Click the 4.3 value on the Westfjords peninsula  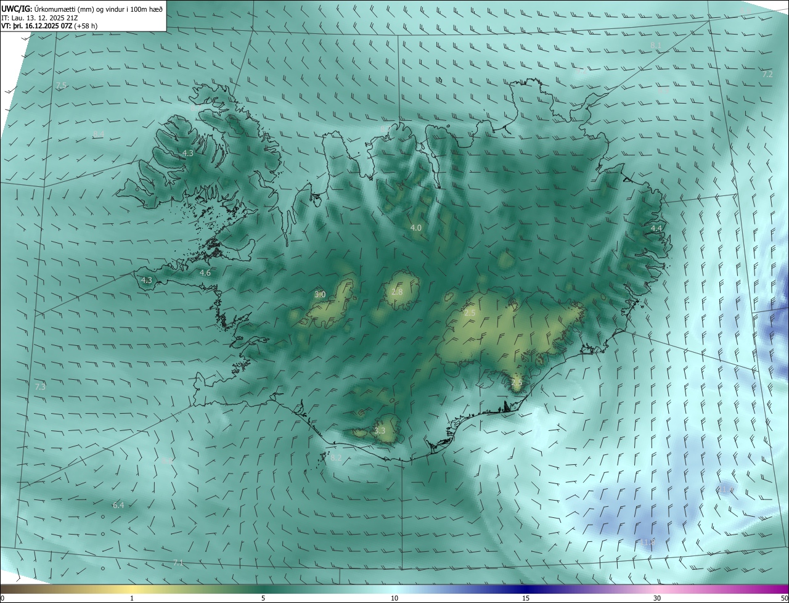[x=188, y=153]
